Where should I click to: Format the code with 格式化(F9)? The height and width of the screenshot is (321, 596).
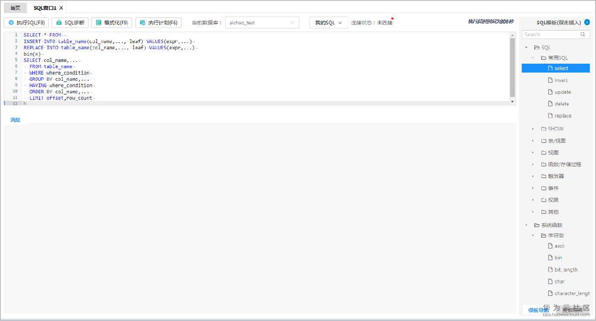point(112,23)
